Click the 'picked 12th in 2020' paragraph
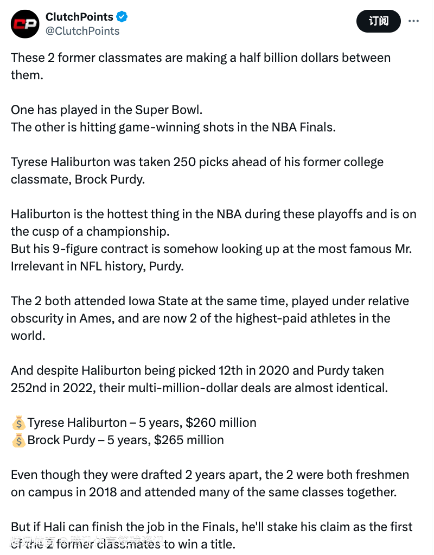Image resolution: width=434 pixels, height=555 pixels. coord(199,379)
